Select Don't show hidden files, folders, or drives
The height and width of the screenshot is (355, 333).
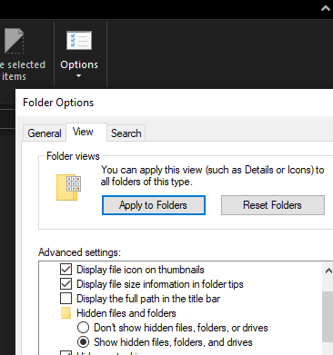[83, 328]
